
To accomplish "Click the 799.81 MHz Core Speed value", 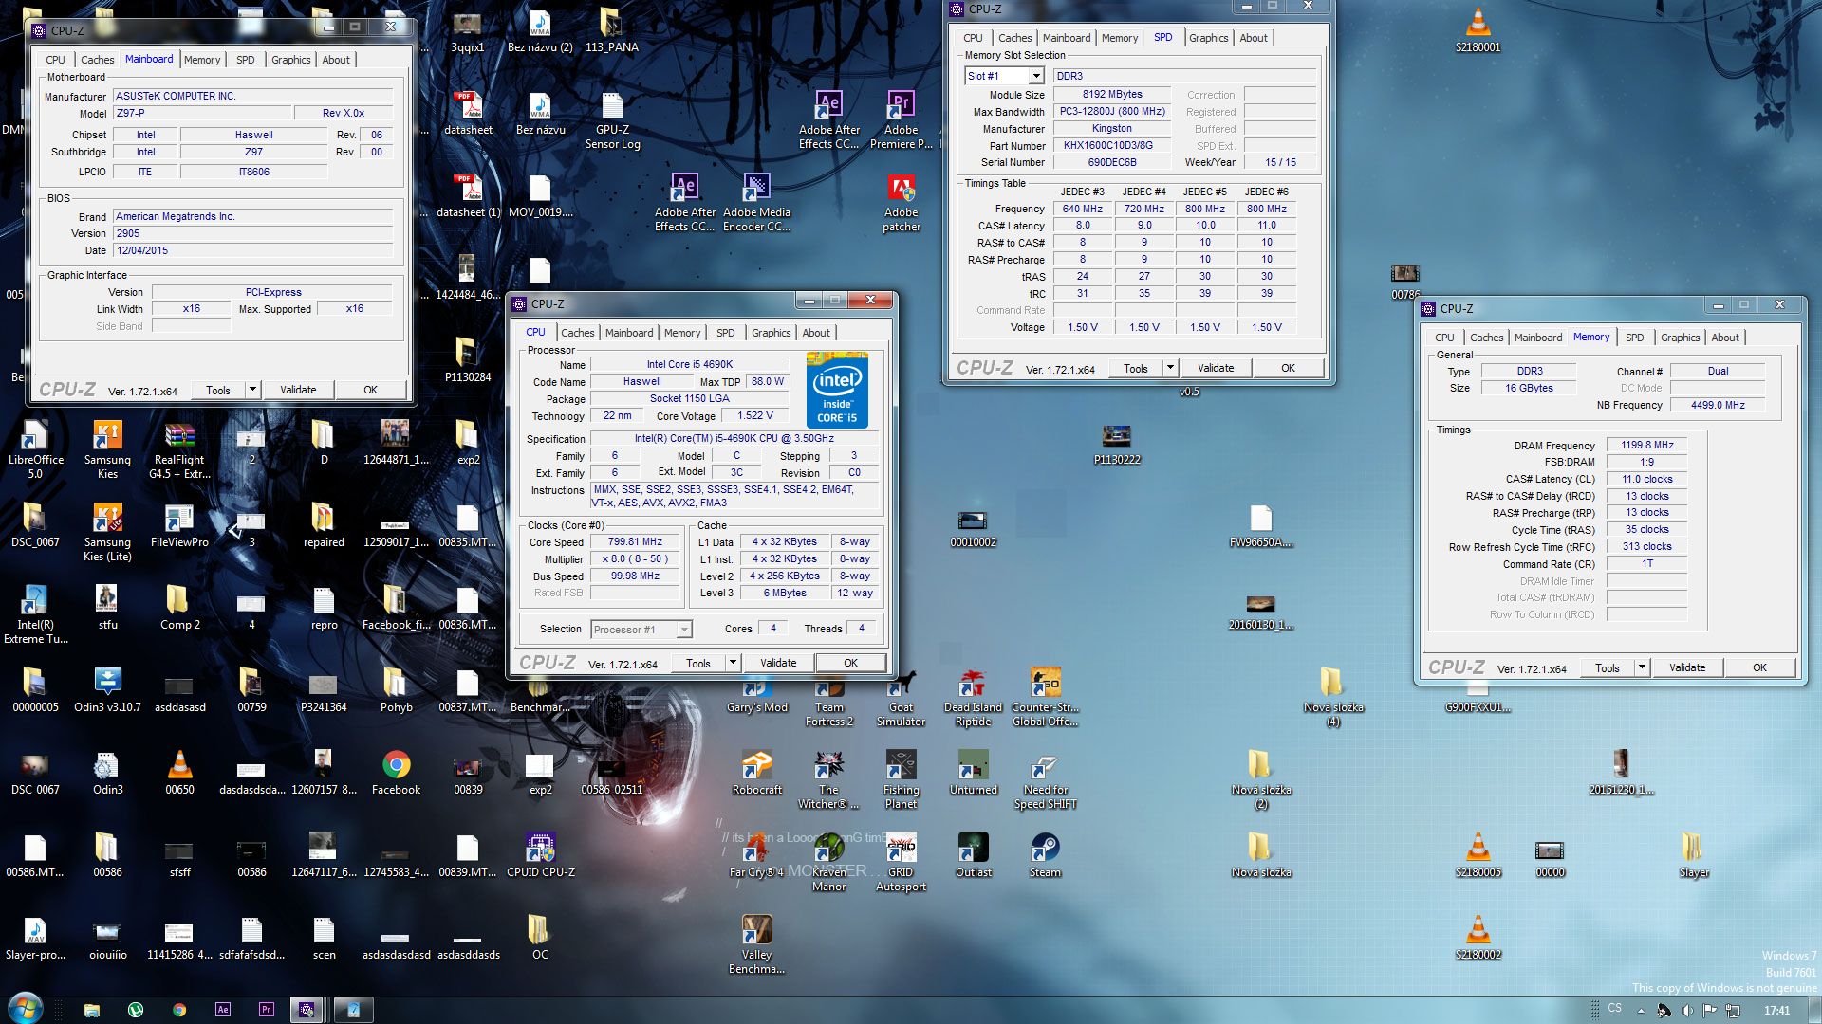I will 635,542.
